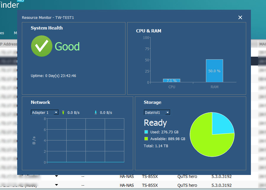
Task: Click the green Available legend color swatch
Action: coord(146,139)
